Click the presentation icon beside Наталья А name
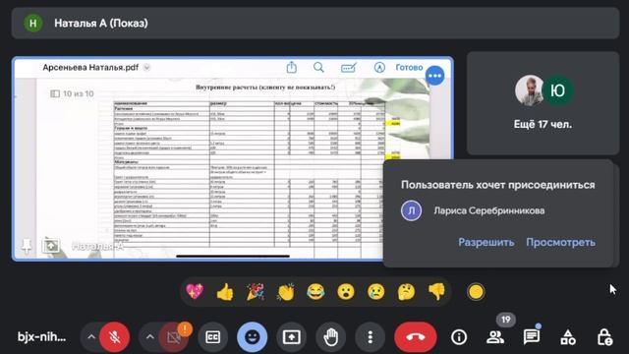The image size is (629, 354). pos(51,245)
